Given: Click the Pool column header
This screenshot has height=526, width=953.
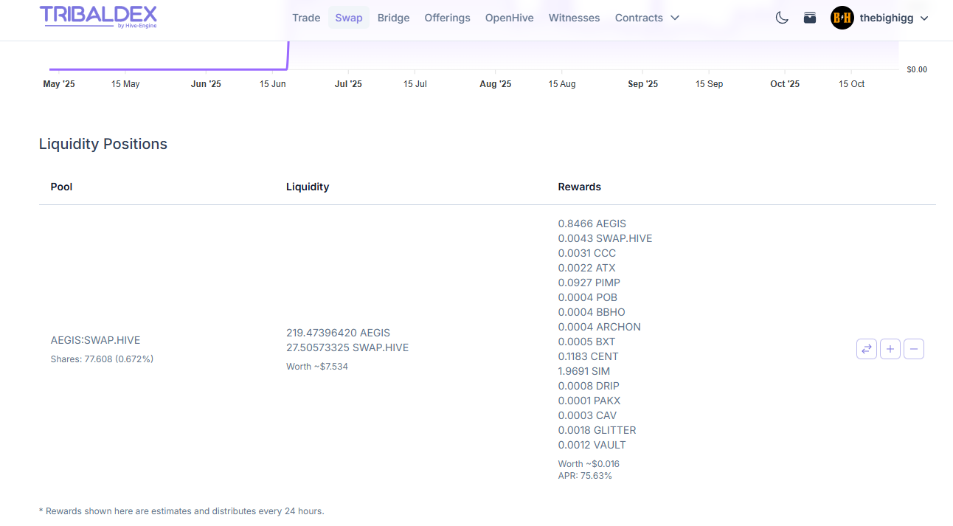Looking at the screenshot, I should 61,187.
